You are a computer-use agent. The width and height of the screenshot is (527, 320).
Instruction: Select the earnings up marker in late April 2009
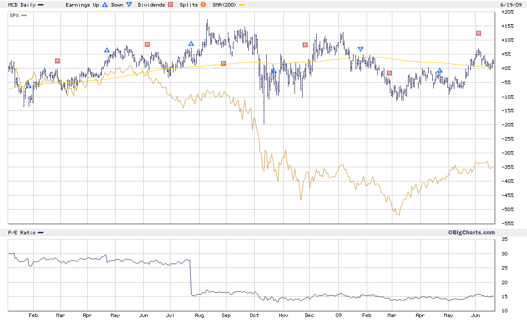(x=440, y=70)
